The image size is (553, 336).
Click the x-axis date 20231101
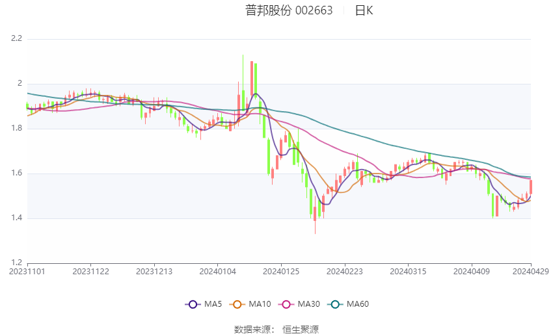27,272
